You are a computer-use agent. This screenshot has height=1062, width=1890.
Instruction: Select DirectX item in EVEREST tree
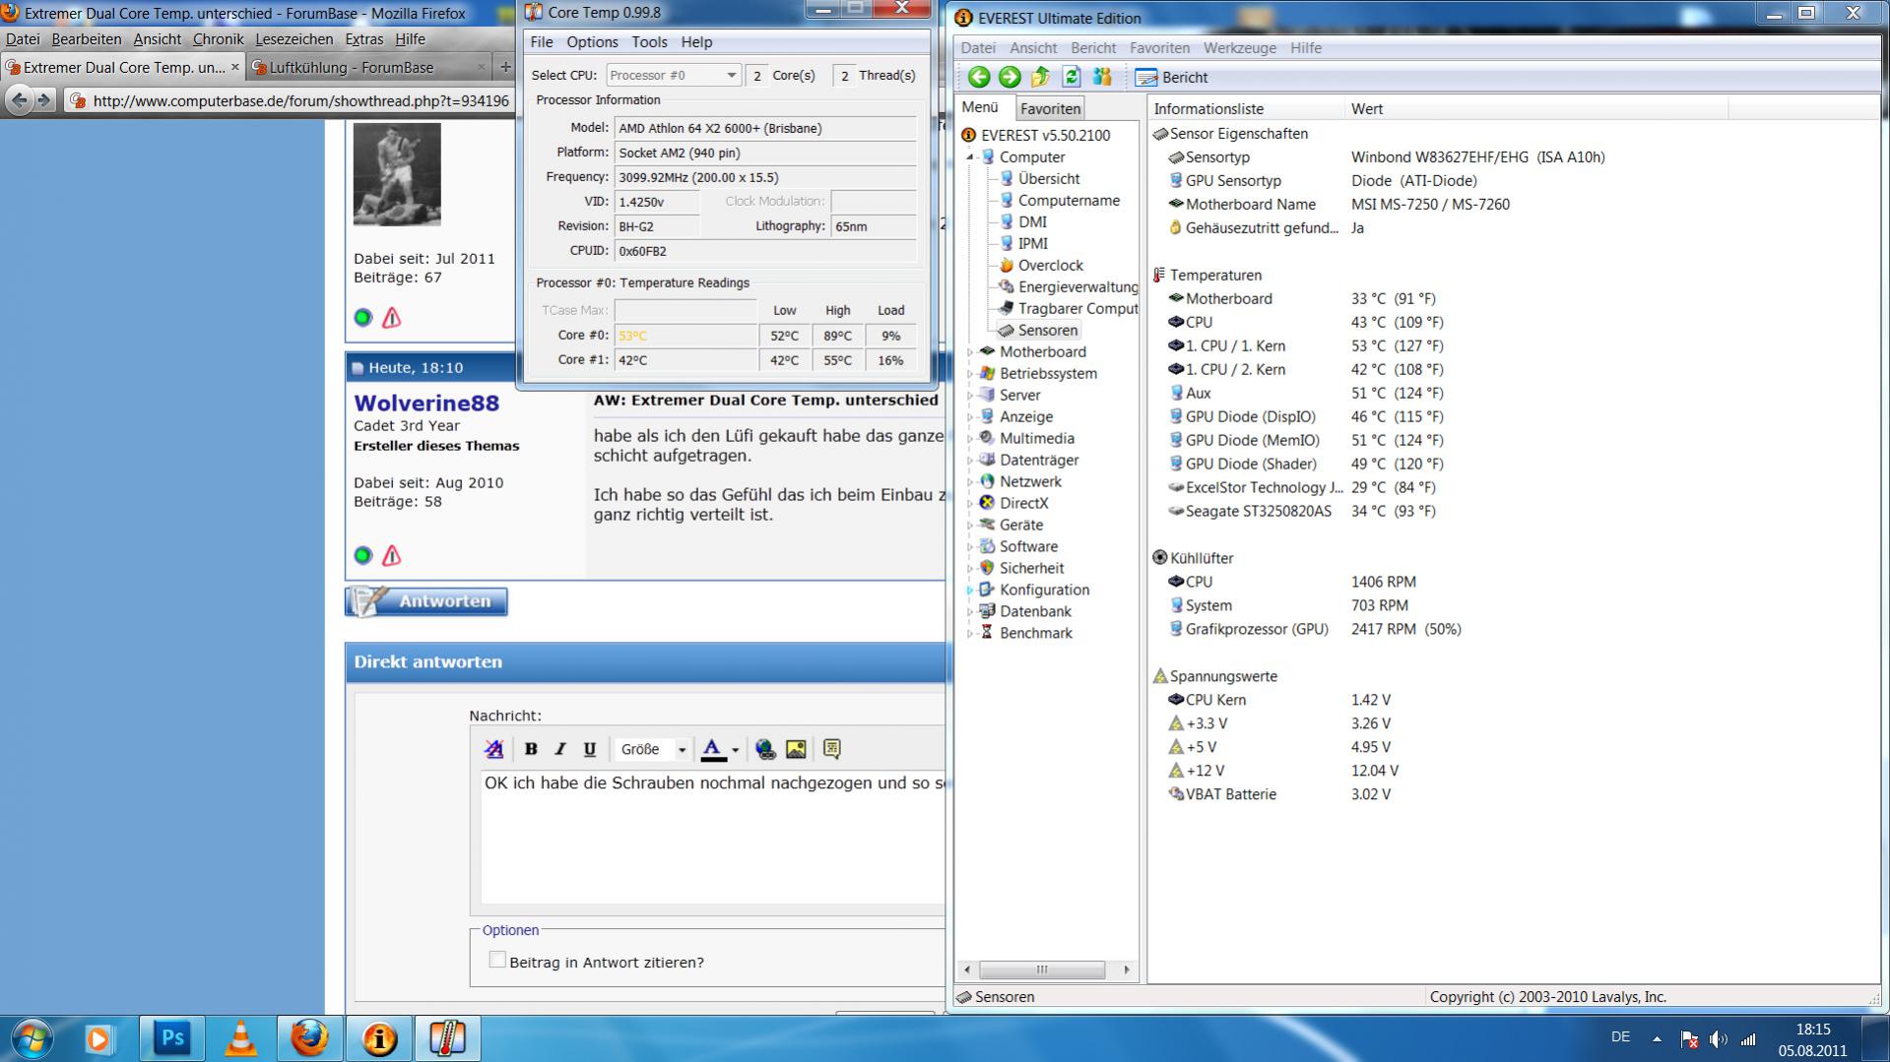[1023, 503]
